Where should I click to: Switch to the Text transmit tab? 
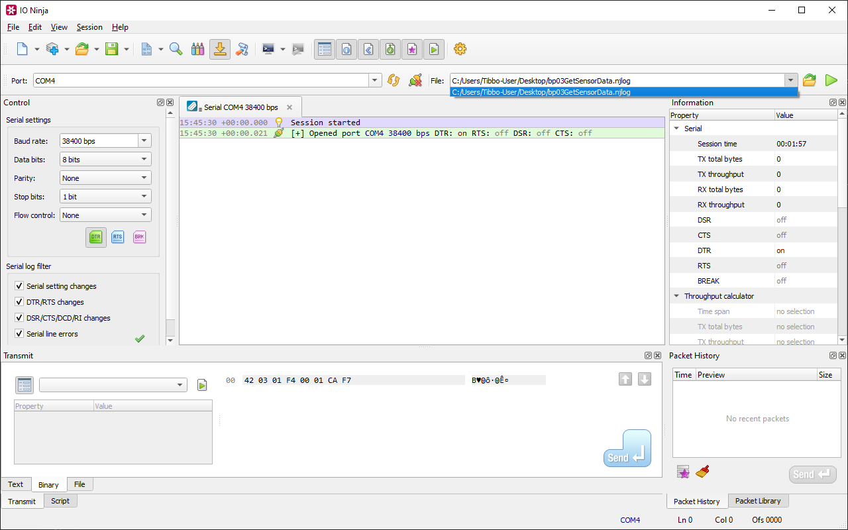tap(16, 484)
